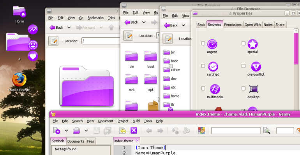This screenshot has height=155, width=300.
Task: Click Forward button in left File Browser
Action: pyautogui.click(x=86, y=28)
